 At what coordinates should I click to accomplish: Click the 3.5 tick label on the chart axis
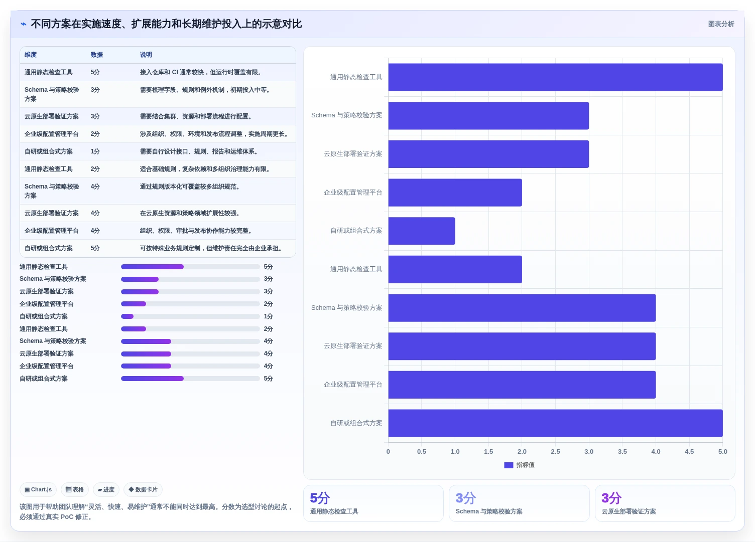click(622, 452)
